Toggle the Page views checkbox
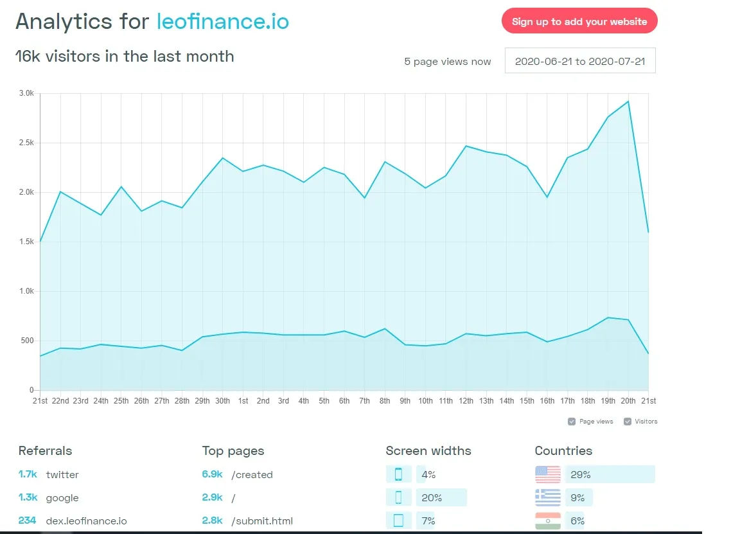This screenshot has width=731, height=534. (572, 422)
